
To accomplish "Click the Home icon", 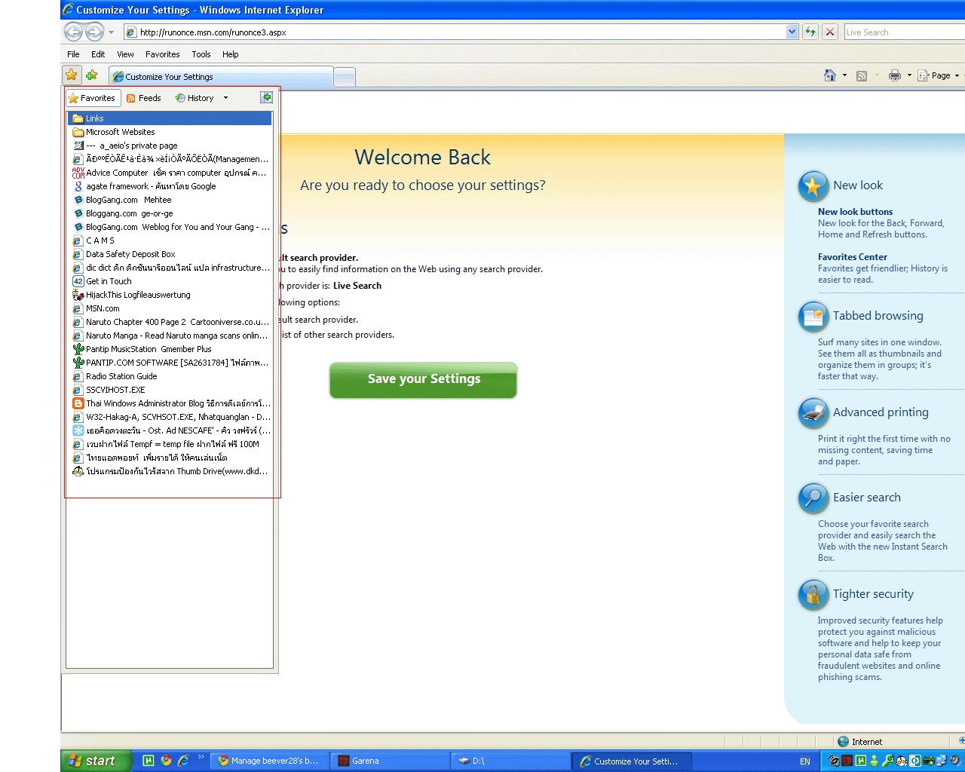I will (830, 75).
